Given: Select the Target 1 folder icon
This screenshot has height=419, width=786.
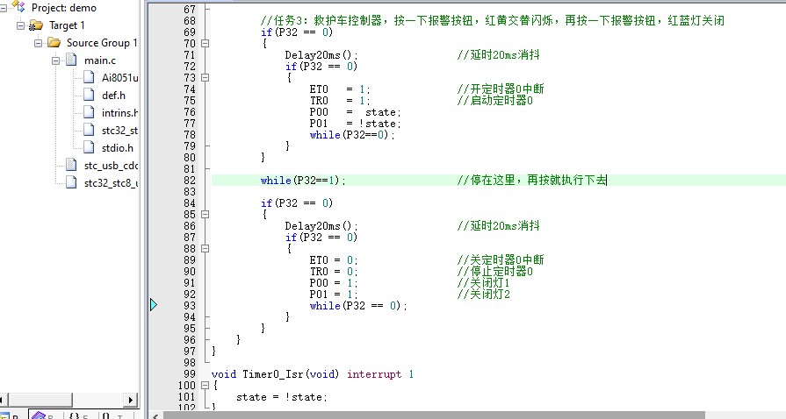Looking at the screenshot, I should [x=36, y=25].
